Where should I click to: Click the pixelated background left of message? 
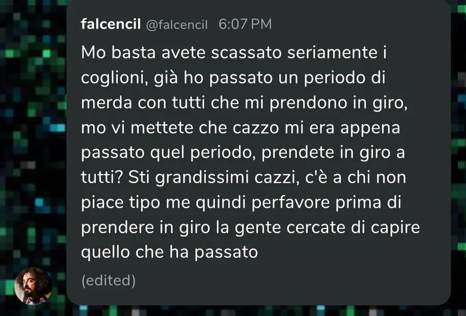coord(33,134)
